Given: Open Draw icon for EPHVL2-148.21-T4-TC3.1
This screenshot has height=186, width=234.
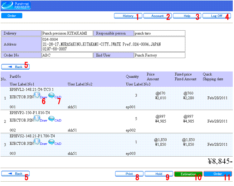Looking at the screenshot, I should tap(37, 95).
